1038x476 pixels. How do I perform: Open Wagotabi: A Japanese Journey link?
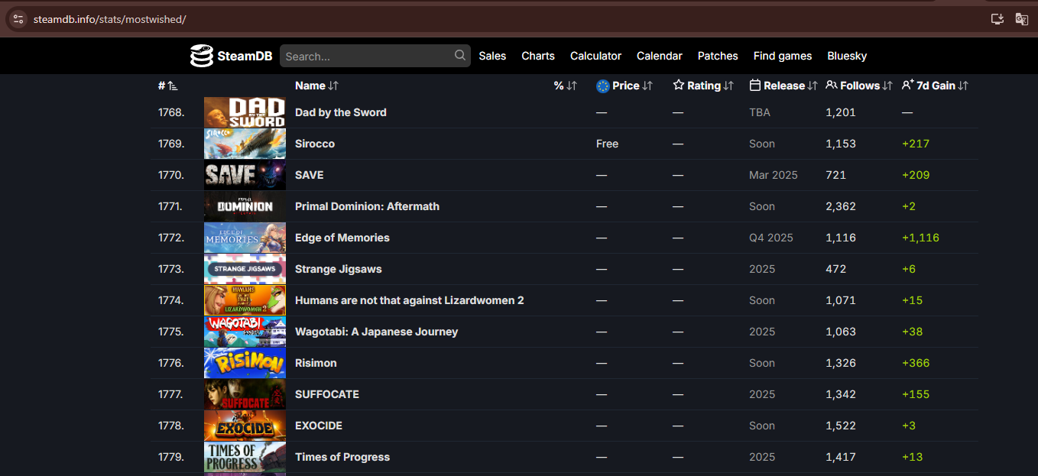[377, 332]
